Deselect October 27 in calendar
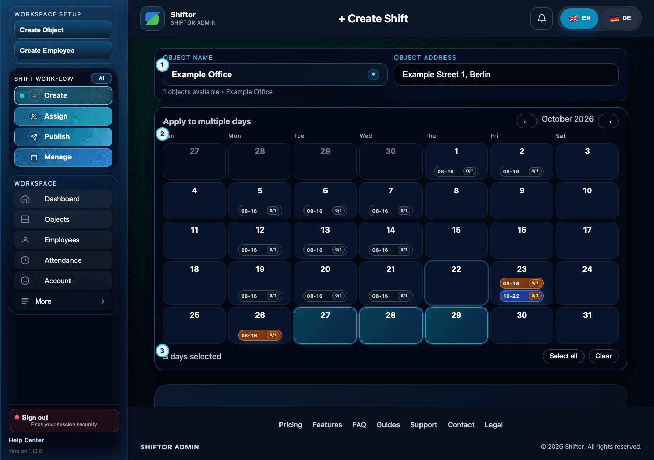654x460 pixels. coord(325,326)
